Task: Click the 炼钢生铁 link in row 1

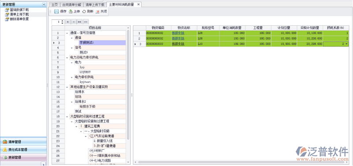Action: (178, 33)
